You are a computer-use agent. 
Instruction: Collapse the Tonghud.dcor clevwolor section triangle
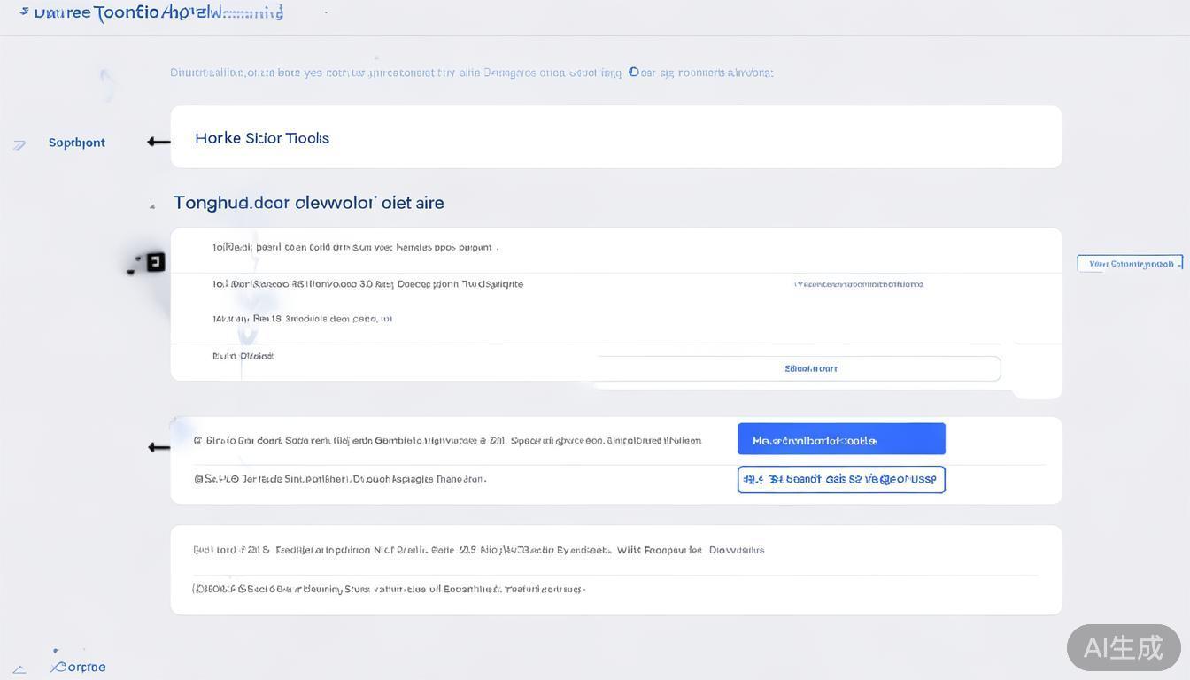pos(152,206)
